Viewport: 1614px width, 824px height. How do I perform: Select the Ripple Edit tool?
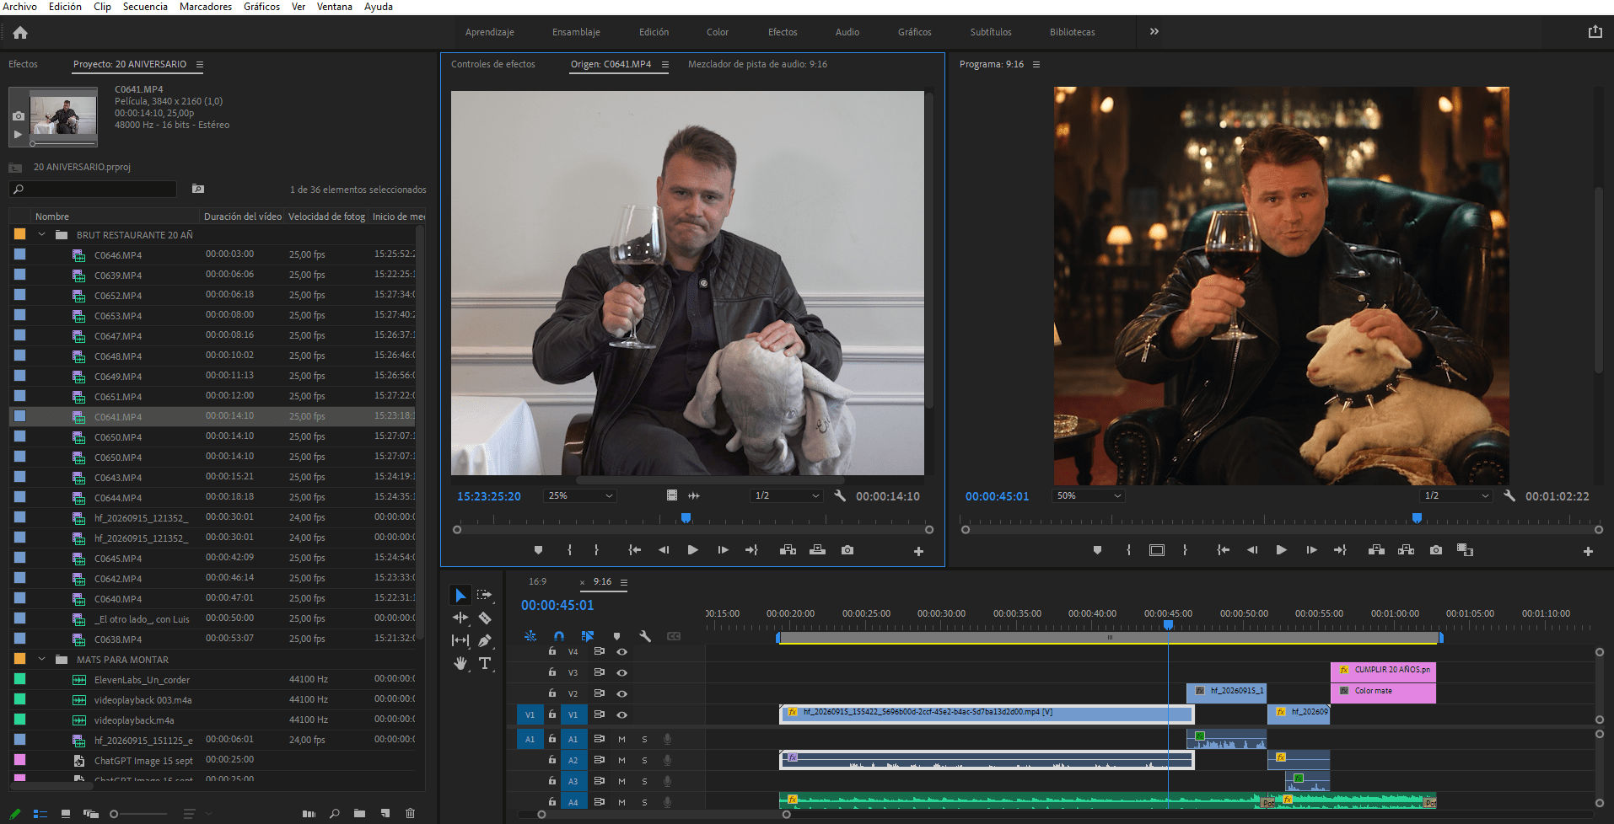[x=460, y=618]
